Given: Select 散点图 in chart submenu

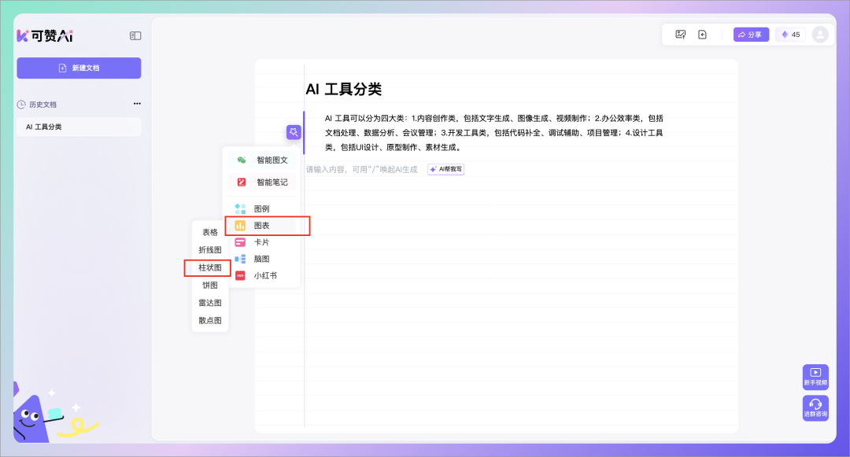Looking at the screenshot, I should point(210,321).
